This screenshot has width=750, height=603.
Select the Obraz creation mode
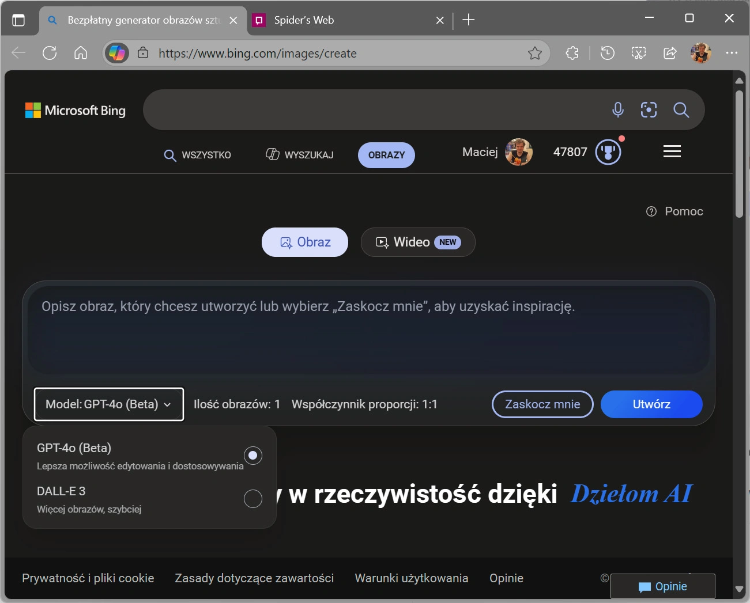point(305,242)
